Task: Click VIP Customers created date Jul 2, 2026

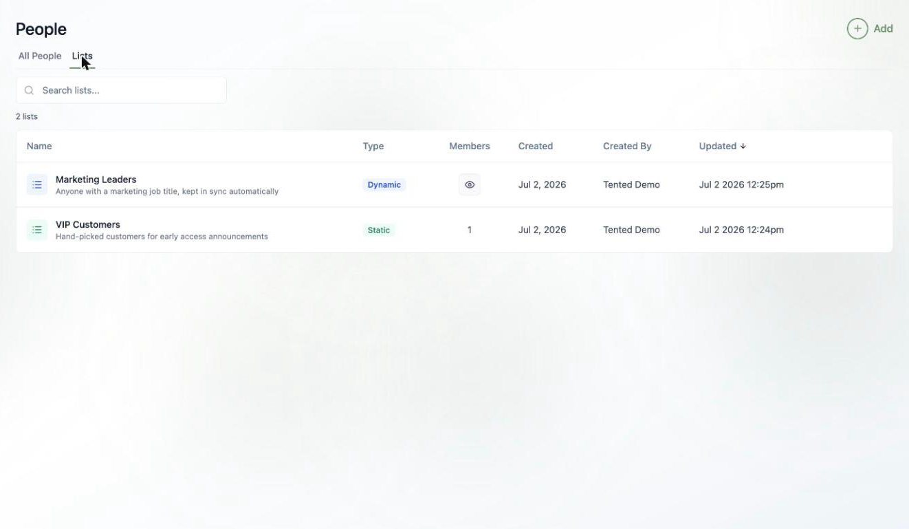Action: (x=543, y=230)
